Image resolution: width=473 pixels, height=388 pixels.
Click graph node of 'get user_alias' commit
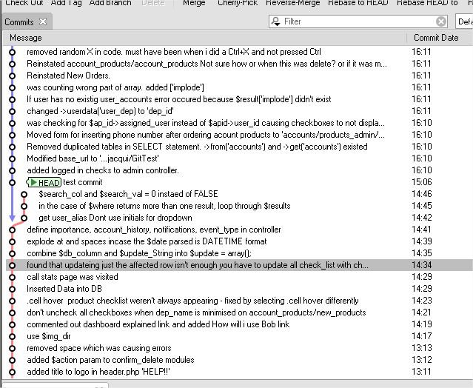tap(24, 218)
